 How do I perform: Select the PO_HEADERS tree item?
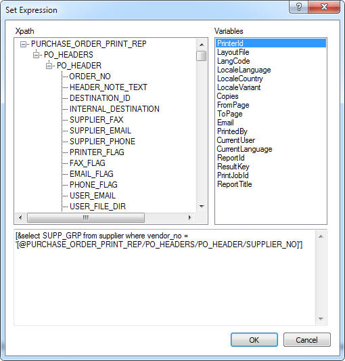click(x=68, y=55)
